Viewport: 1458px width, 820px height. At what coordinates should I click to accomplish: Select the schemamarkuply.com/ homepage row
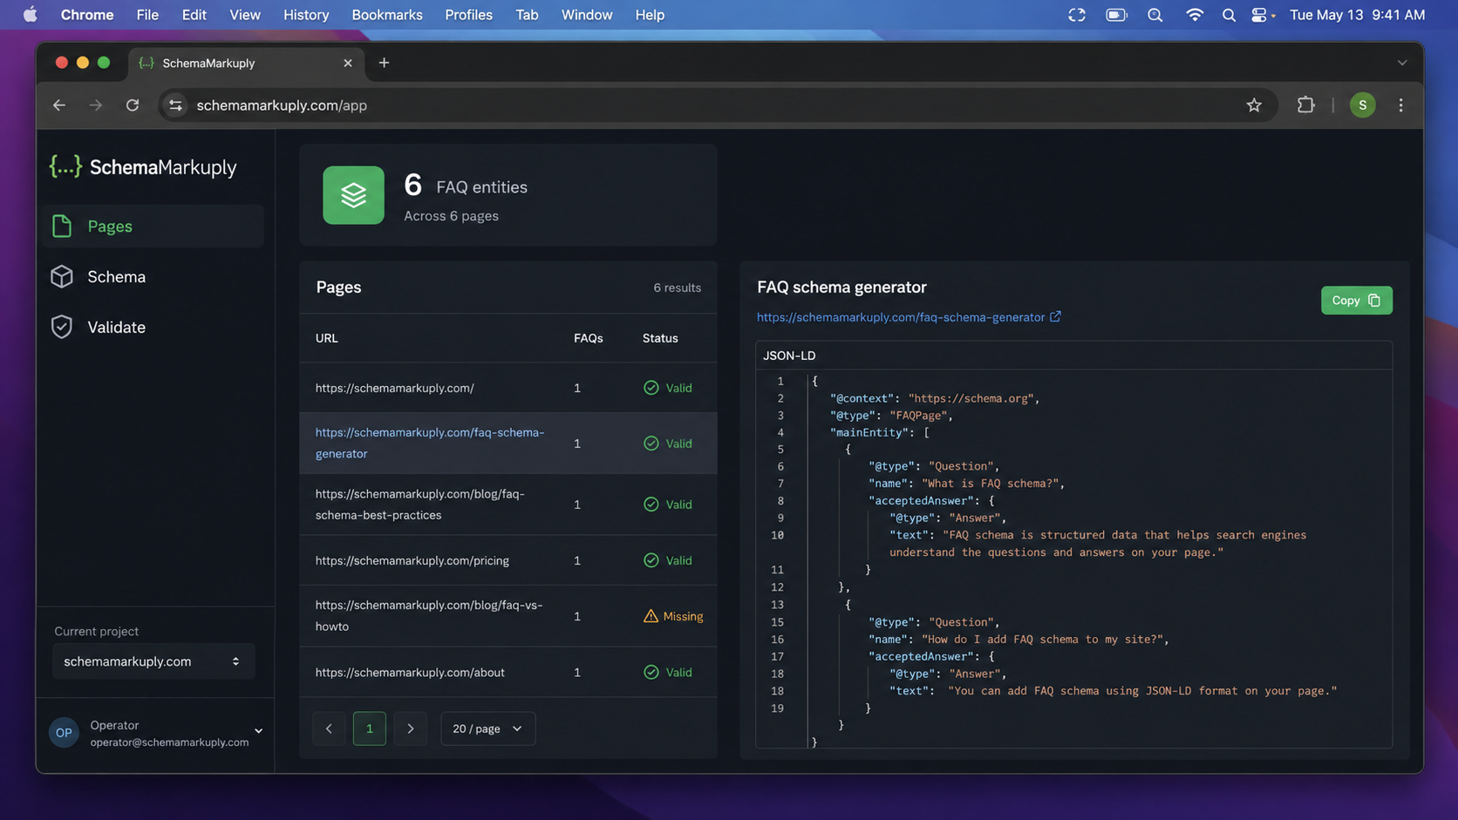(508, 388)
